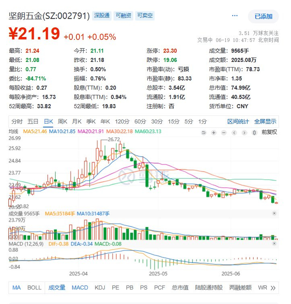This screenshot has width=291, height=304.
Task: Toggle the MA indicator
Action: click(17, 288)
